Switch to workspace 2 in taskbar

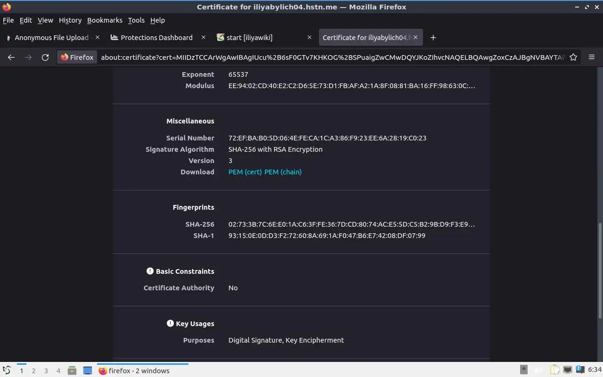(x=33, y=371)
